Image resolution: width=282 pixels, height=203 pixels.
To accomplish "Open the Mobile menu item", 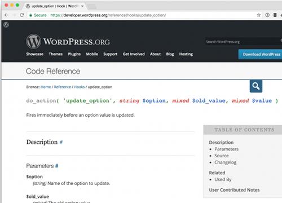I will (92, 54).
